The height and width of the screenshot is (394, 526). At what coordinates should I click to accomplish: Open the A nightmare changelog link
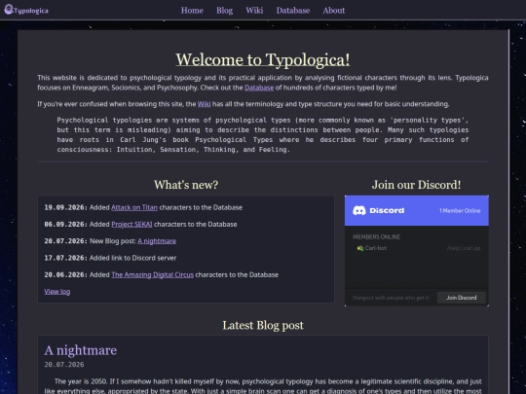tap(157, 241)
